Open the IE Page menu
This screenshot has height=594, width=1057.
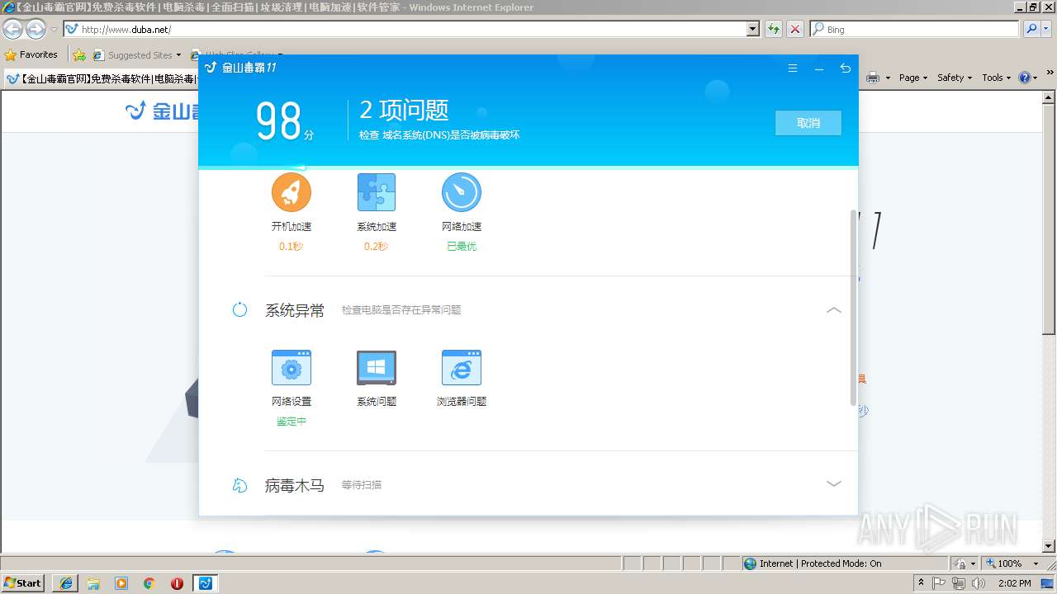point(913,78)
